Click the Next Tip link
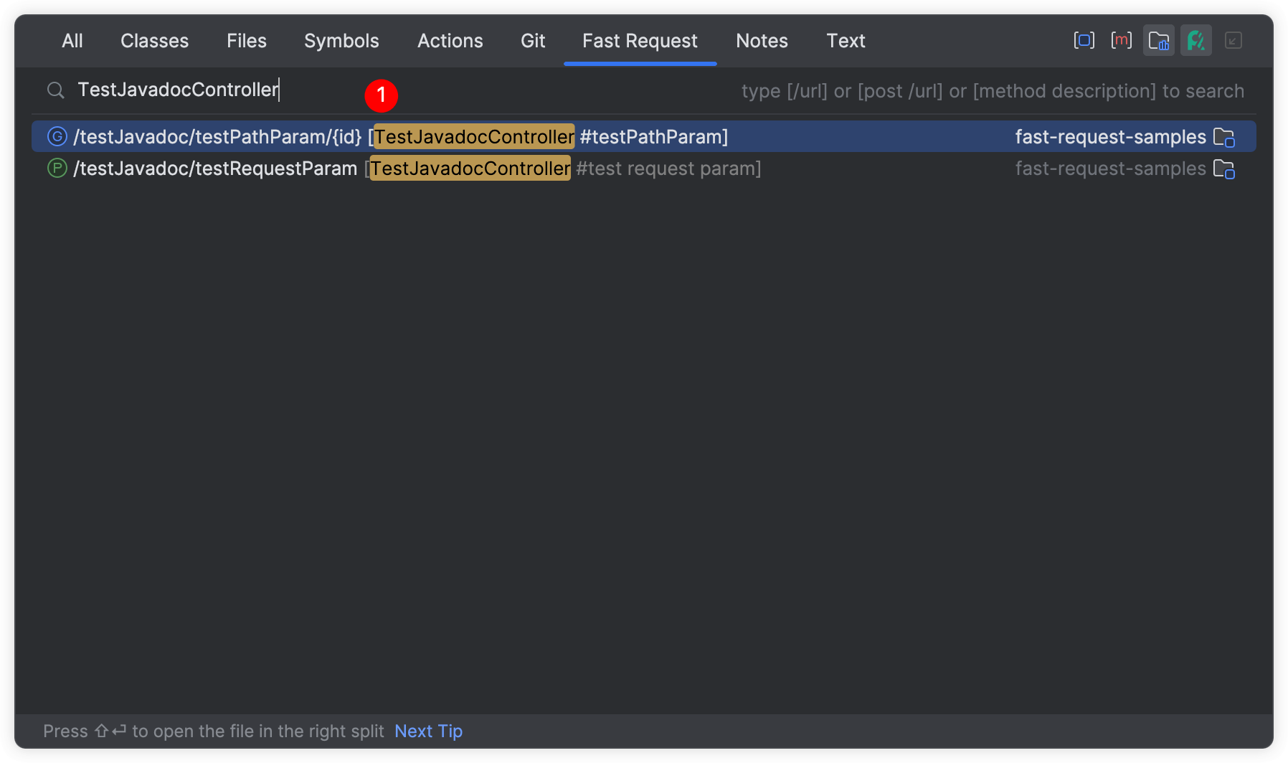This screenshot has height=763, width=1288. (x=428, y=731)
